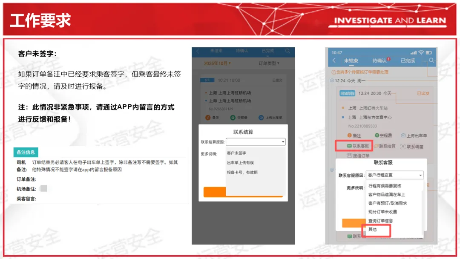Switch to 已完成 tab in right phone
This screenshot has width=460, height=259.
point(408,60)
